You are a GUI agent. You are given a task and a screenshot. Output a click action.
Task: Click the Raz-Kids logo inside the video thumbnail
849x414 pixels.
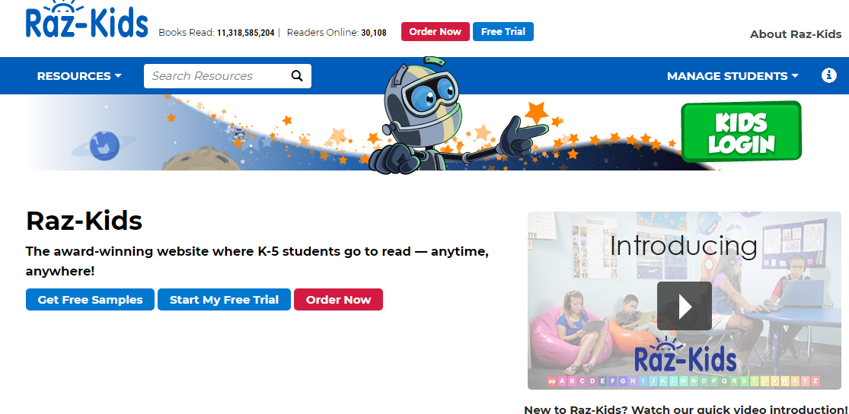point(685,356)
